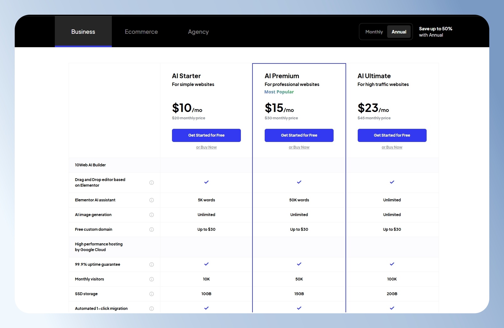Image resolution: width=504 pixels, height=328 pixels.
Task: Click the AI Premium plan title
Action: 282,76
